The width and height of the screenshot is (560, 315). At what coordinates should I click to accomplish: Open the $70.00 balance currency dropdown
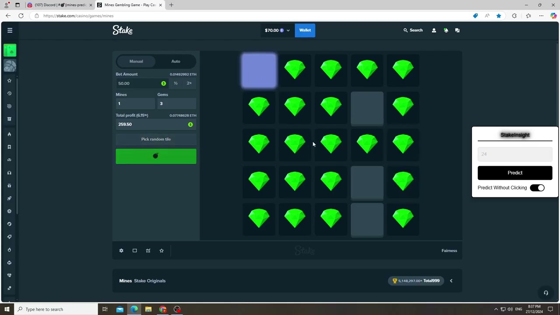click(277, 30)
